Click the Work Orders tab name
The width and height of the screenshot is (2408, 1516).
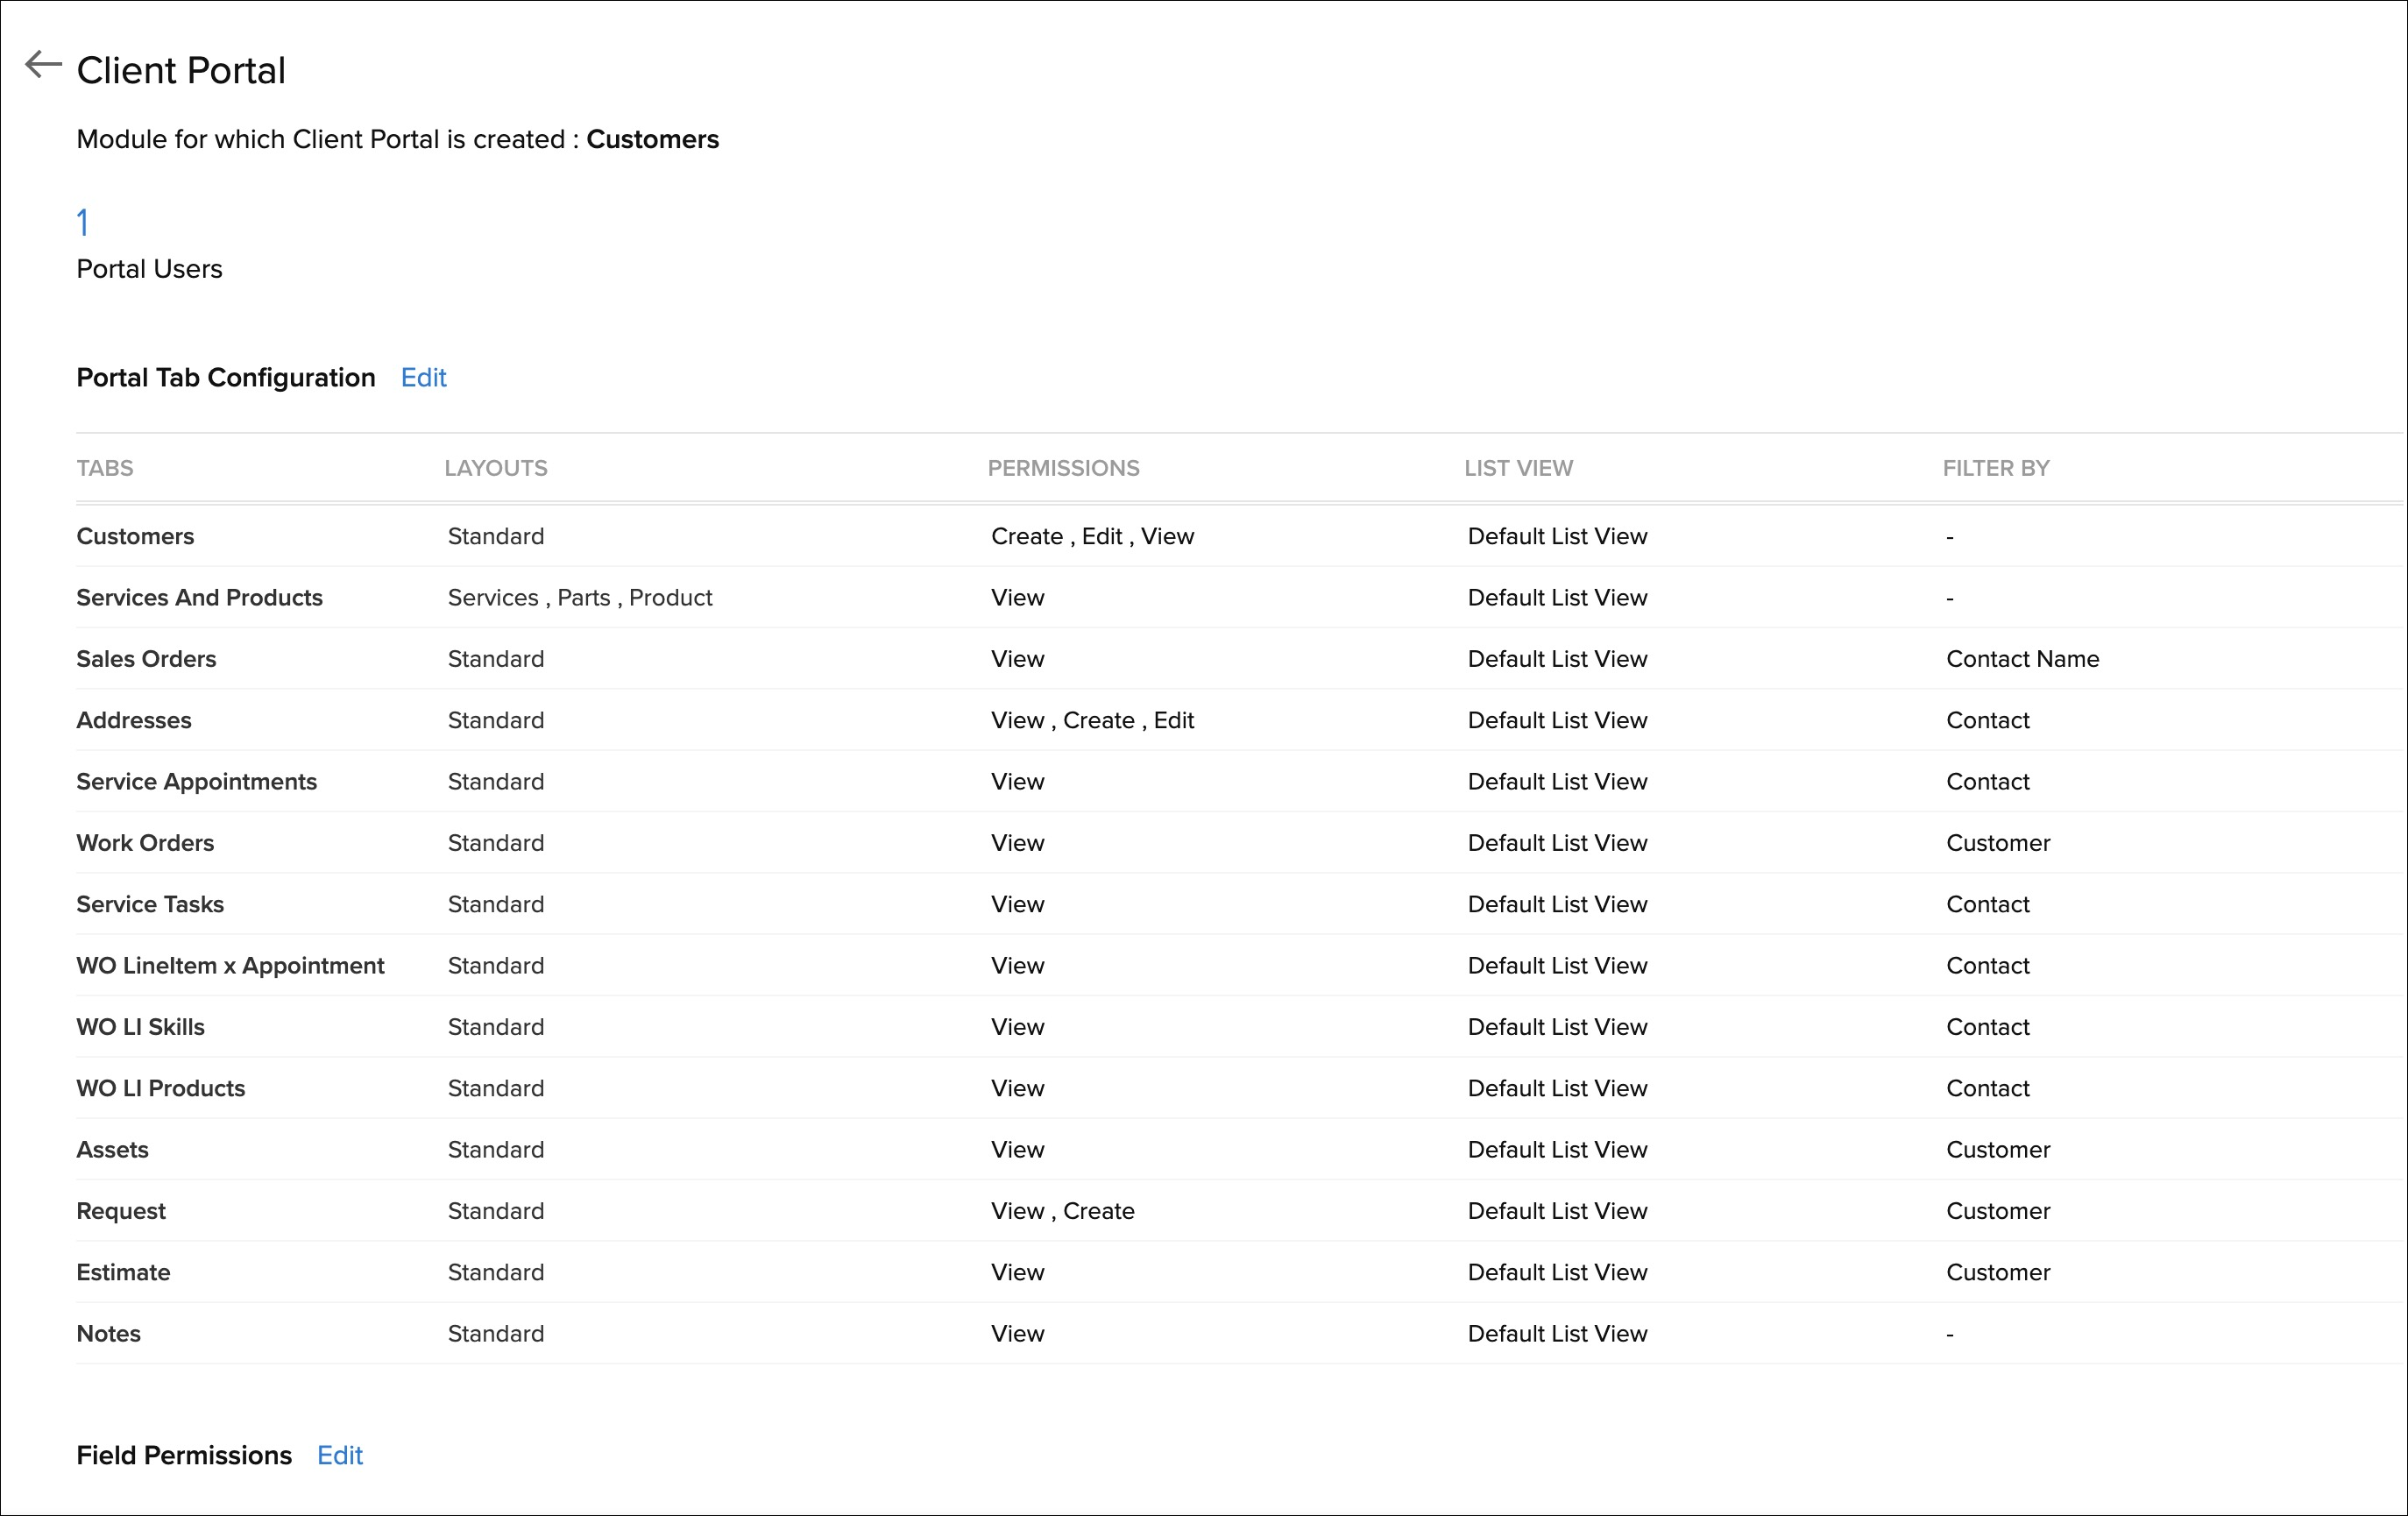145,843
